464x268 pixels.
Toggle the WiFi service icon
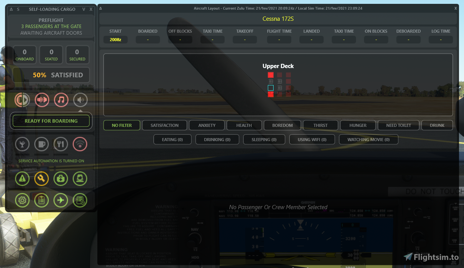coord(80,144)
